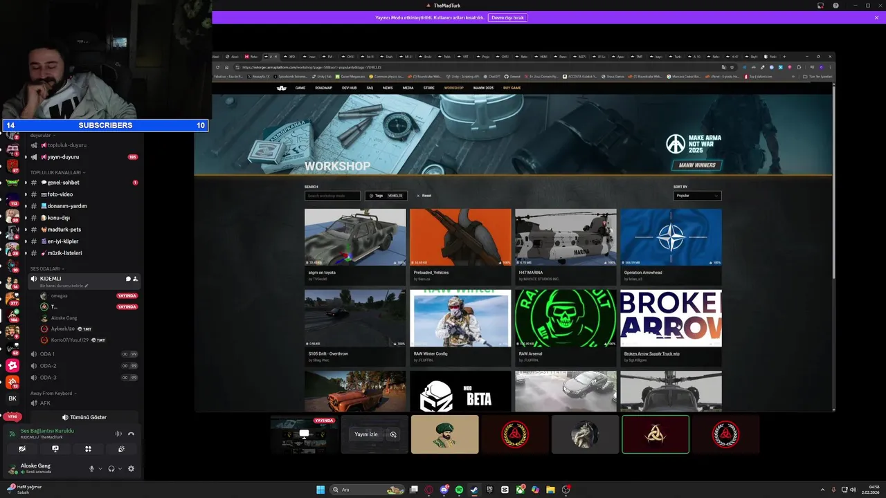The image size is (886, 498).
Task: Join the AFK voice channel
Action: coord(83,403)
